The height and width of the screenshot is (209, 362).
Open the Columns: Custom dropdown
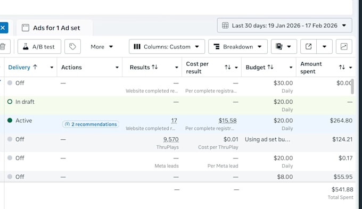[x=167, y=47]
